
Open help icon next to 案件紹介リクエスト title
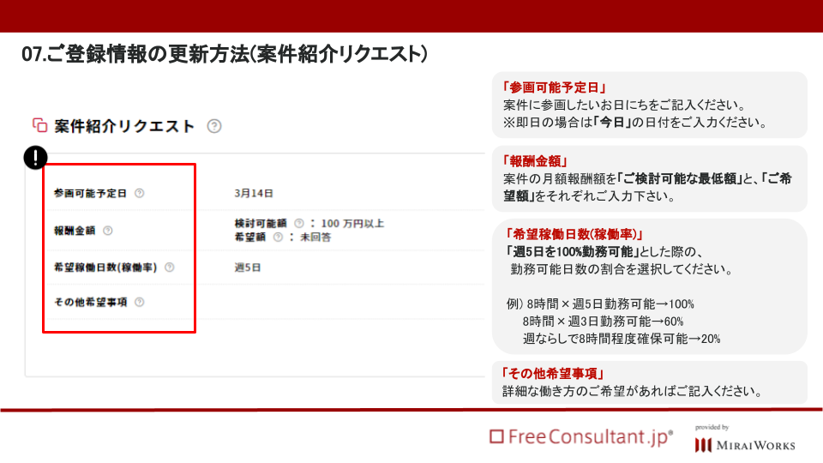coord(214,126)
